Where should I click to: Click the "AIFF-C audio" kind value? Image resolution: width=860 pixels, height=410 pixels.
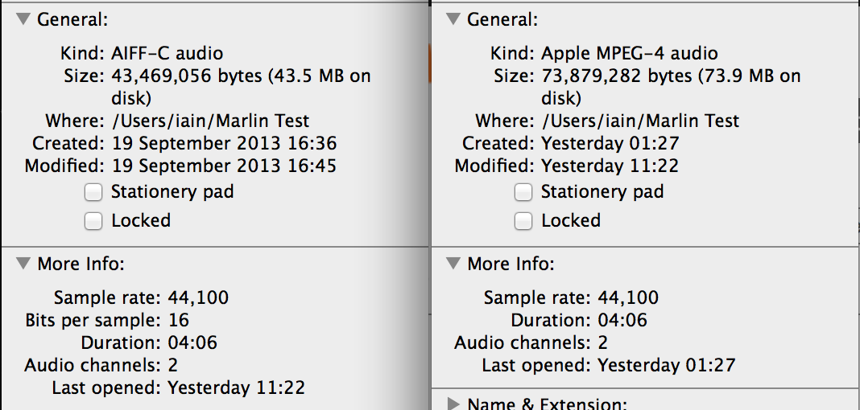[x=167, y=54]
